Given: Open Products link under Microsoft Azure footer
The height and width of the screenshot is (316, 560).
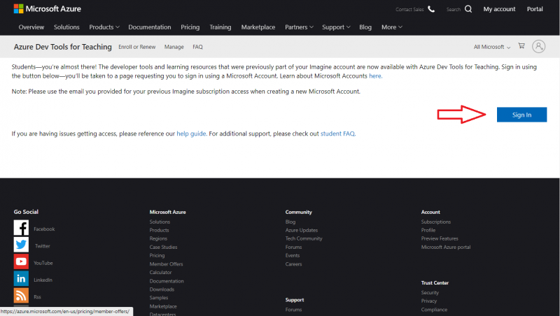Looking at the screenshot, I should [160, 231].
